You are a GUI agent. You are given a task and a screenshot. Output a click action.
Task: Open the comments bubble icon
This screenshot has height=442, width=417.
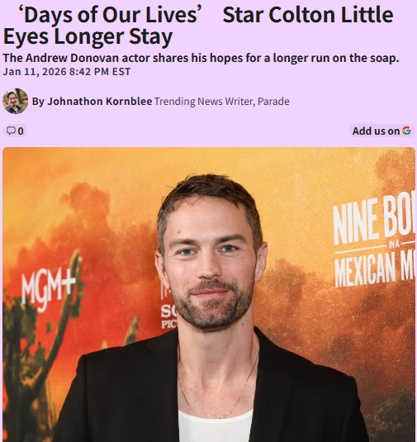(x=11, y=131)
